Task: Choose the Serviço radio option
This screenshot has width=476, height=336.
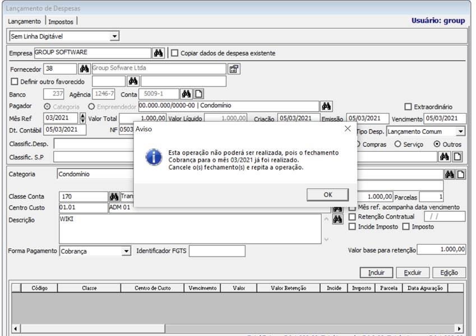Action: pyautogui.click(x=398, y=144)
